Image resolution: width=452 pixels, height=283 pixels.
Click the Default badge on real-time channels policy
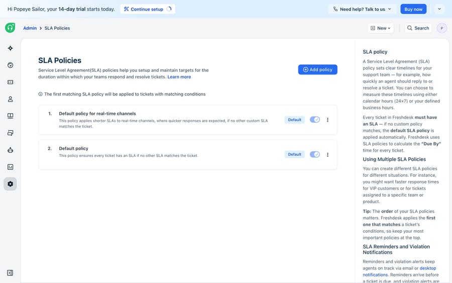[x=295, y=120]
